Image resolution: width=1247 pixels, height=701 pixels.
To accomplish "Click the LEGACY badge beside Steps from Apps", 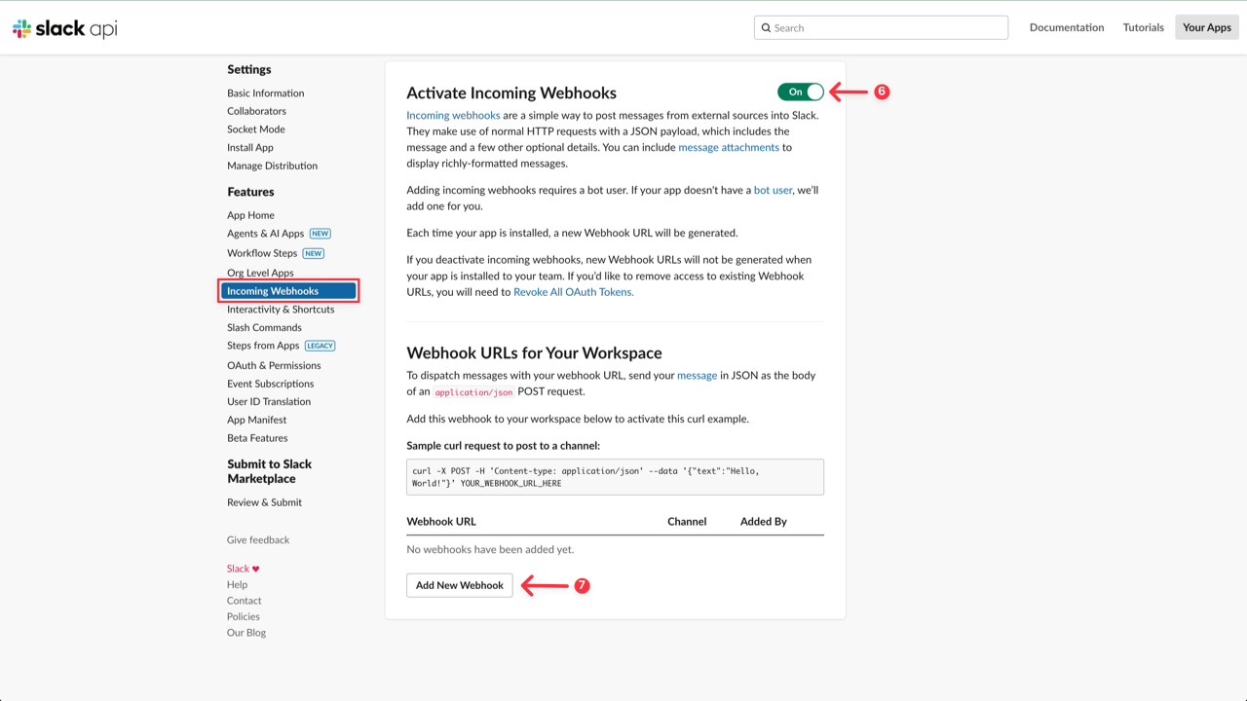I will coord(321,346).
